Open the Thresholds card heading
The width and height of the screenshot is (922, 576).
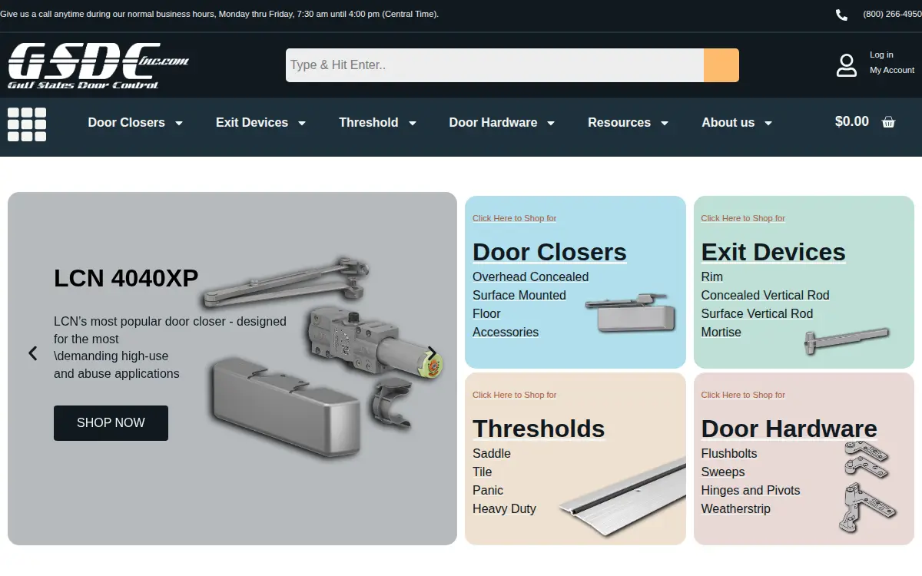click(539, 429)
